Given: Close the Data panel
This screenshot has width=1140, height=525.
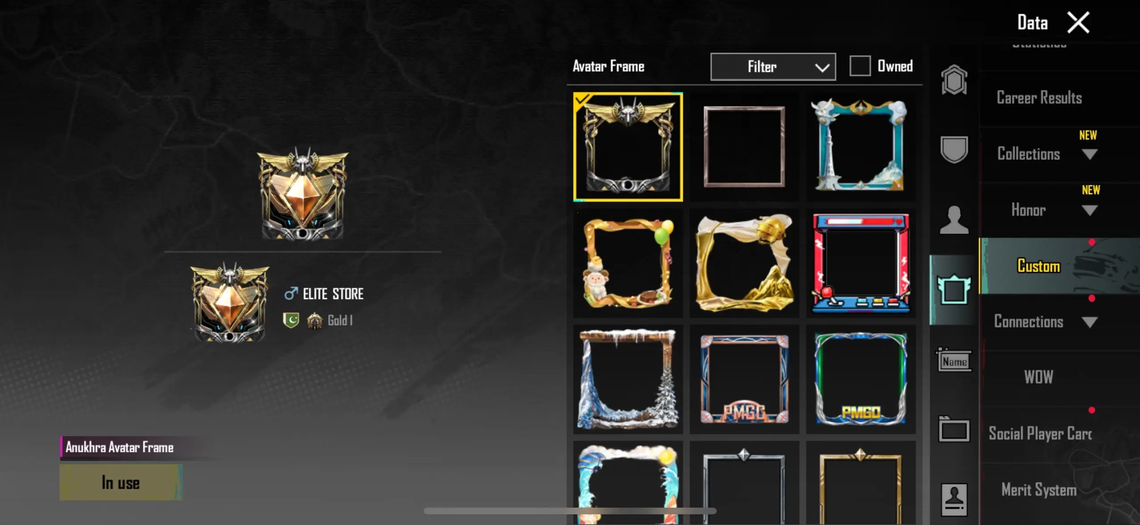Looking at the screenshot, I should [1078, 23].
